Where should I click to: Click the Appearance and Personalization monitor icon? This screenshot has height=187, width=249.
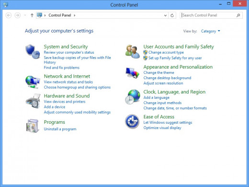(x=132, y=73)
